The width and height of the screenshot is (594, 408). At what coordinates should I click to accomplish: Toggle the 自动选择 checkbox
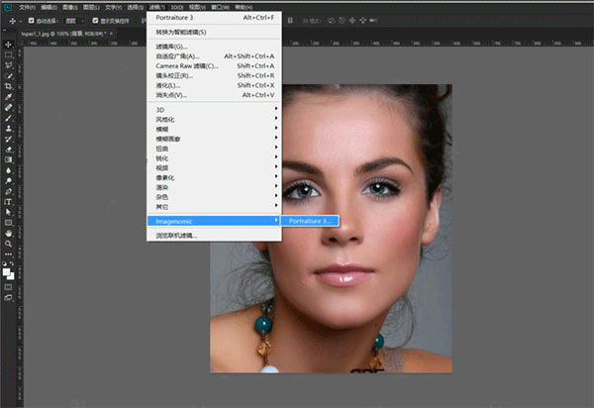[x=32, y=20]
